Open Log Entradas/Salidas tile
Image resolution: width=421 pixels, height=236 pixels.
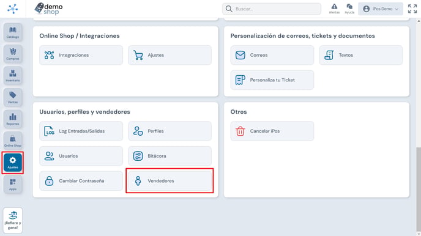click(81, 131)
